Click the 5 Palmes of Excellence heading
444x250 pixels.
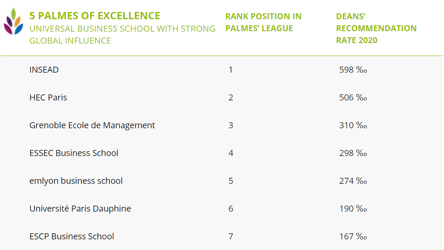[95, 16]
